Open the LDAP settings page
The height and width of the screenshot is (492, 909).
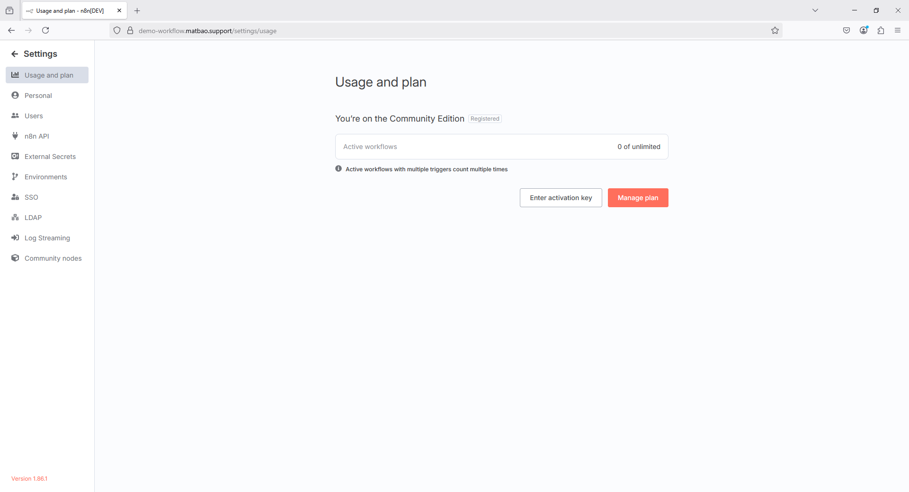(x=33, y=218)
